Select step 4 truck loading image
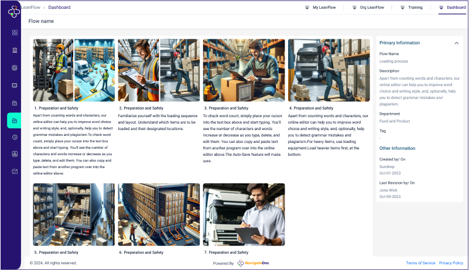The image size is (469, 270). pyautogui.click(x=328, y=70)
